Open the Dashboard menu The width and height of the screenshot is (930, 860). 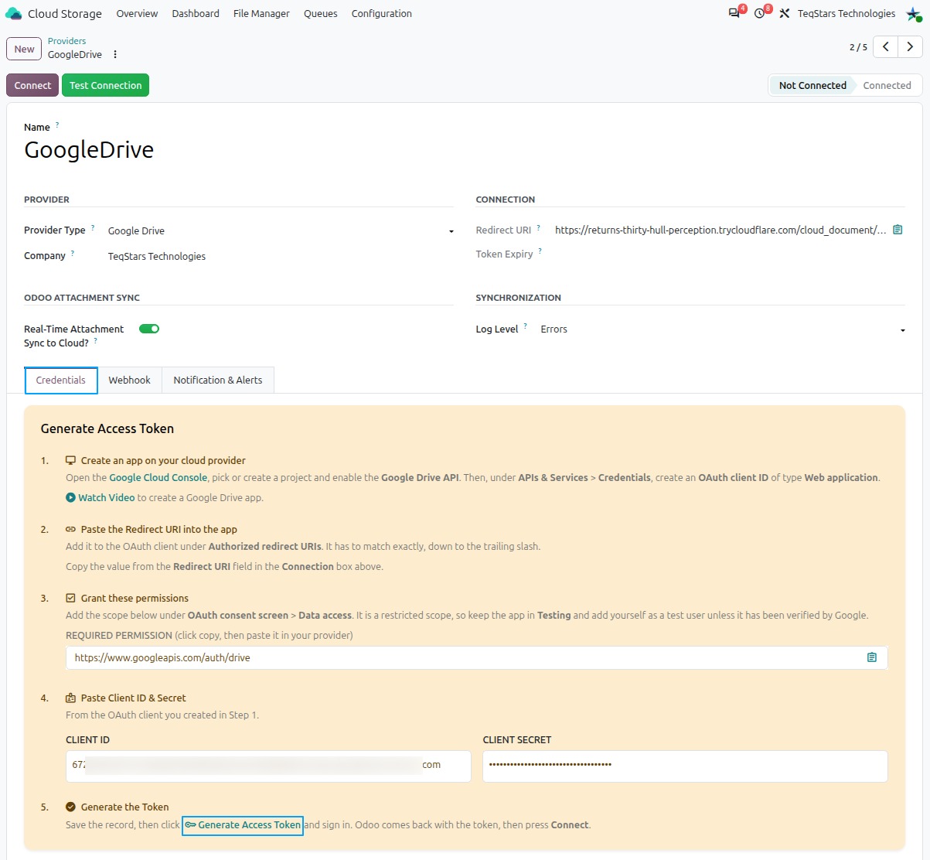click(196, 13)
